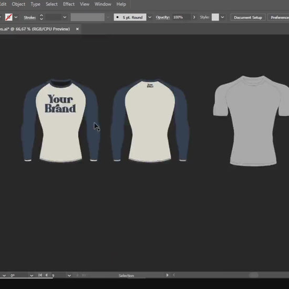This screenshot has height=289, width=289.
Task: Click the small logo on back shirt collar
Action: click(x=150, y=86)
